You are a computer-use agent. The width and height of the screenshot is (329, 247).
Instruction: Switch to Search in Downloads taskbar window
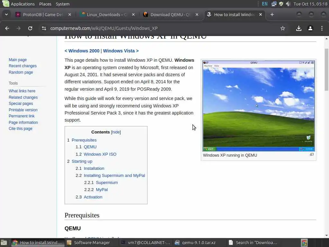(253, 242)
